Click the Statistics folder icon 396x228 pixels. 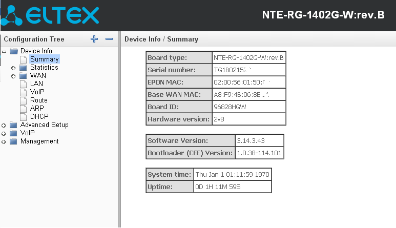[x=23, y=68]
